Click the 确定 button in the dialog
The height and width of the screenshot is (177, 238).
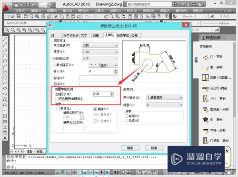(x=130, y=148)
